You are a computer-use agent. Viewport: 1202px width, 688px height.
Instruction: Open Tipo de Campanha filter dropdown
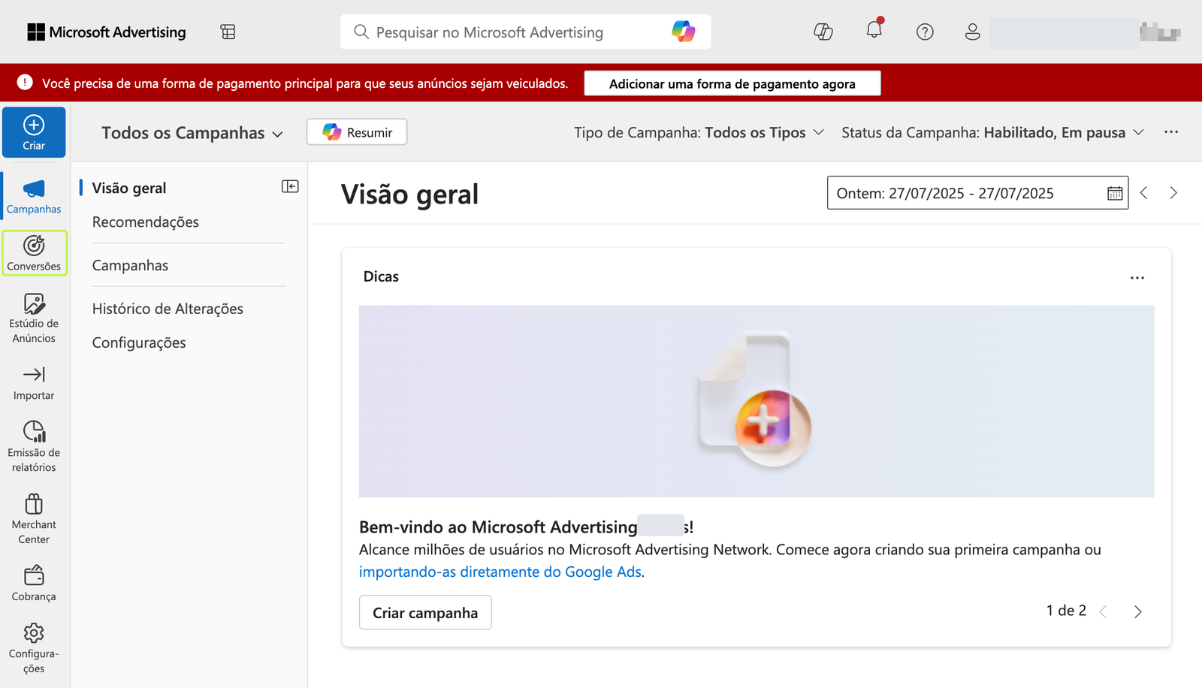click(x=699, y=132)
